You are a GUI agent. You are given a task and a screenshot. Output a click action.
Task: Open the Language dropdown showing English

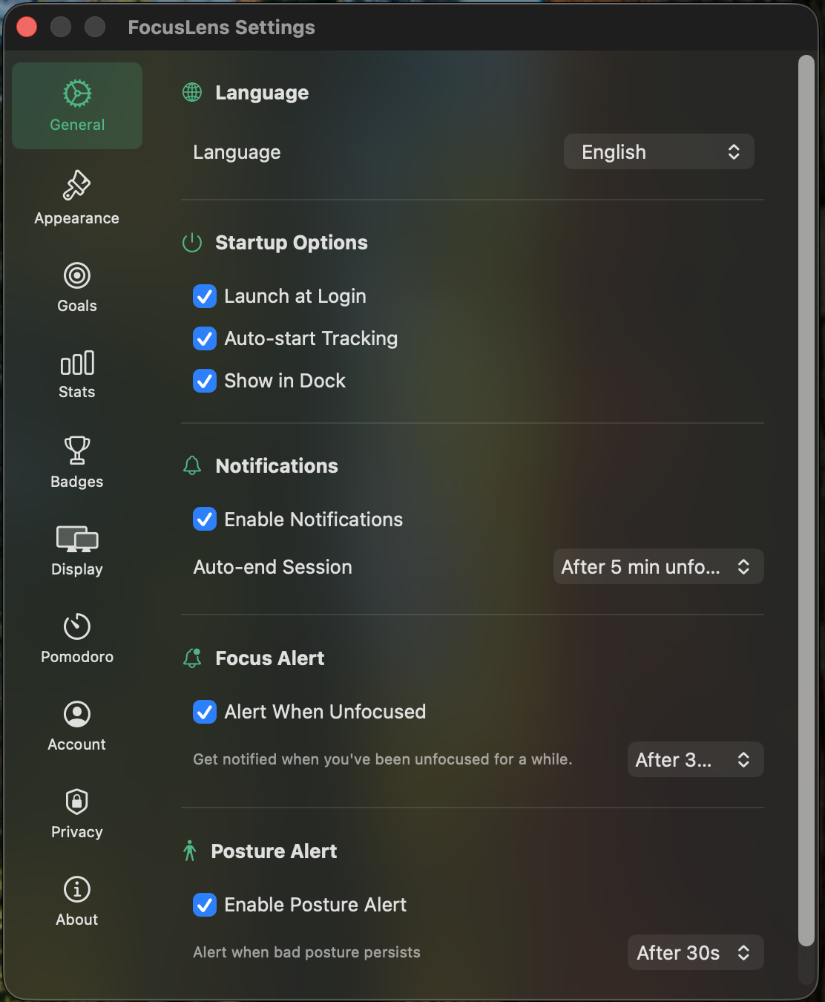tap(658, 151)
